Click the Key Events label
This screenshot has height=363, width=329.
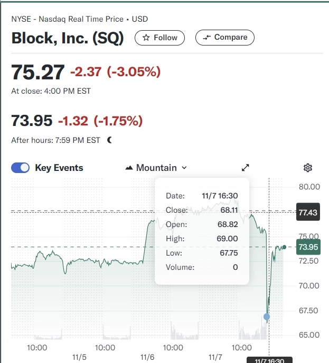point(59,168)
